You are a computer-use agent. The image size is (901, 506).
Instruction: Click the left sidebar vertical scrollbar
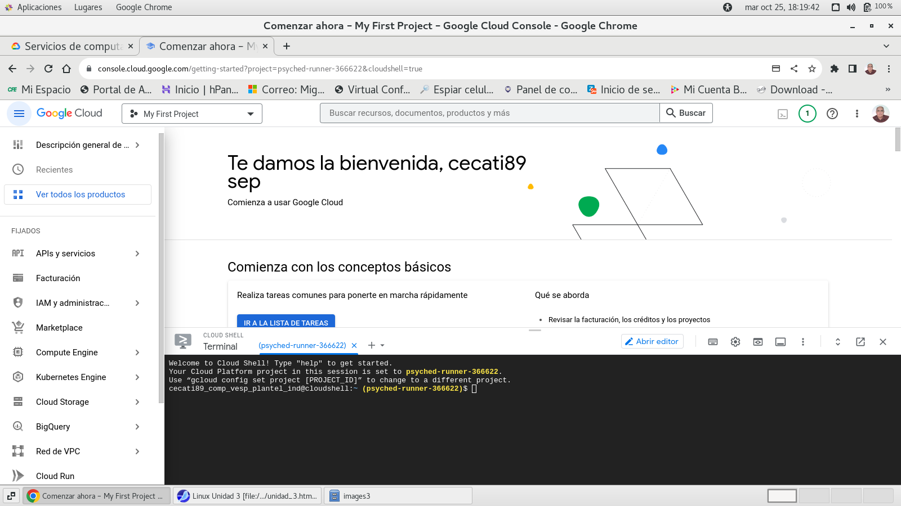pyautogui.click(x=161, y=270)
